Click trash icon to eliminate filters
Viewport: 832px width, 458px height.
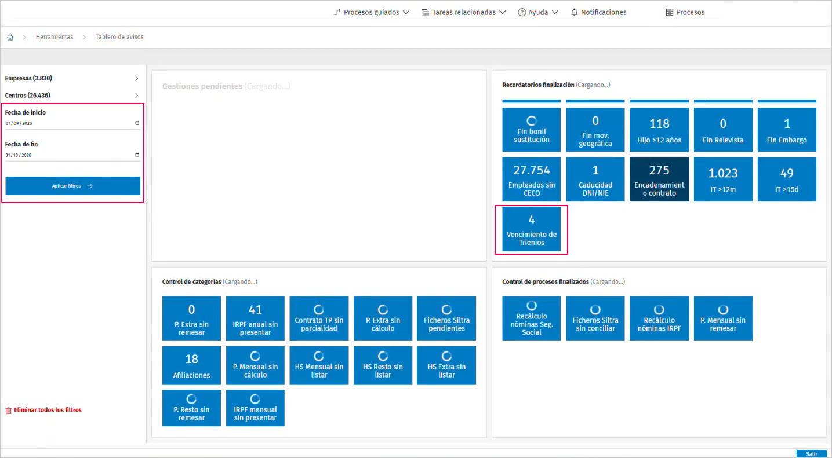8,410
